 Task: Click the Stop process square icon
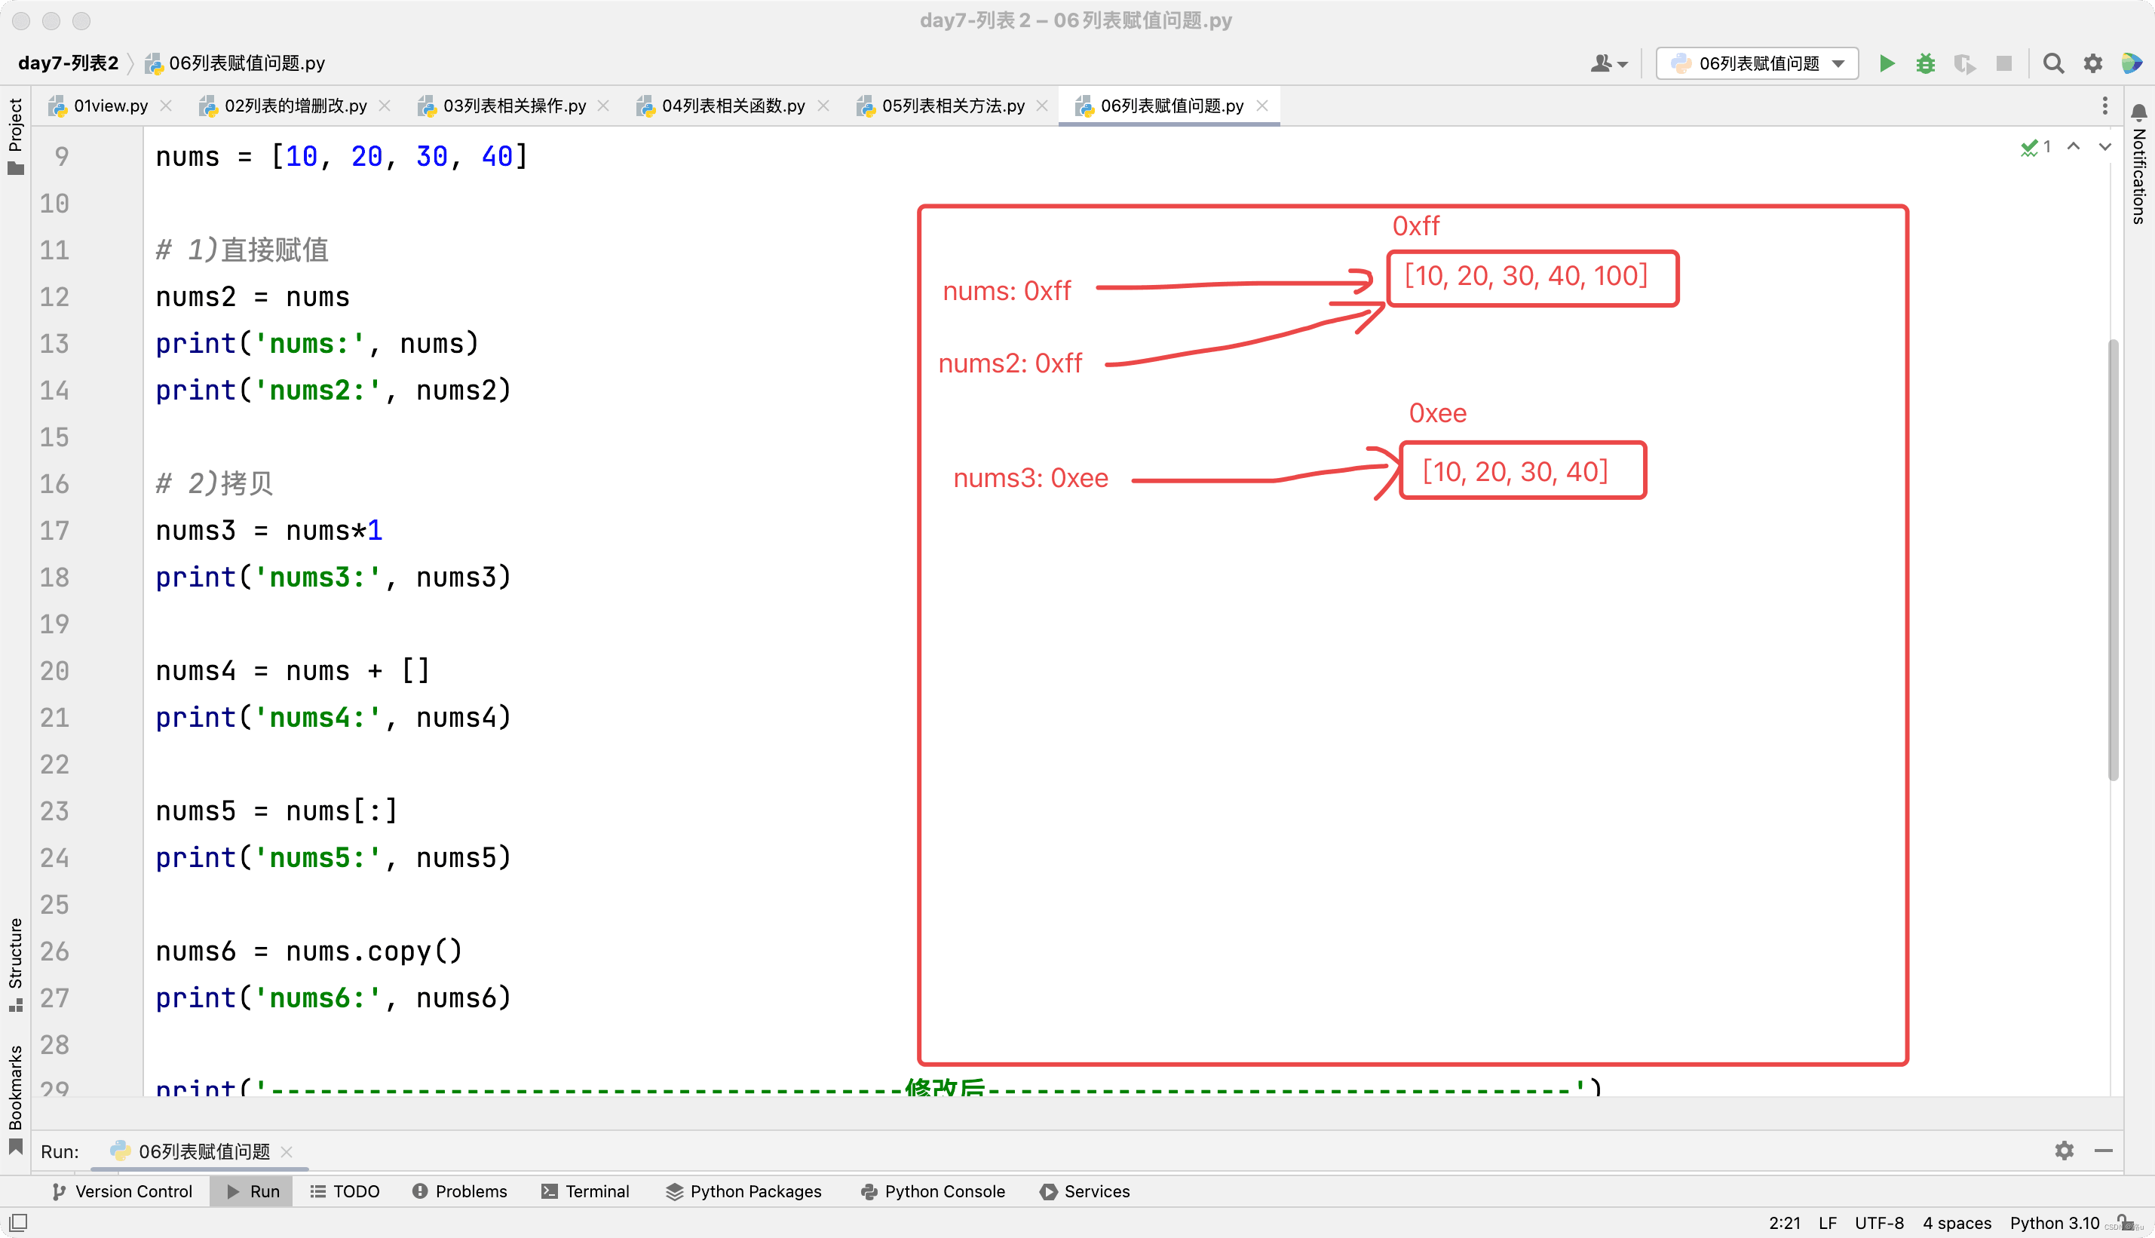pyautogui.click(x=2003, y=64)
